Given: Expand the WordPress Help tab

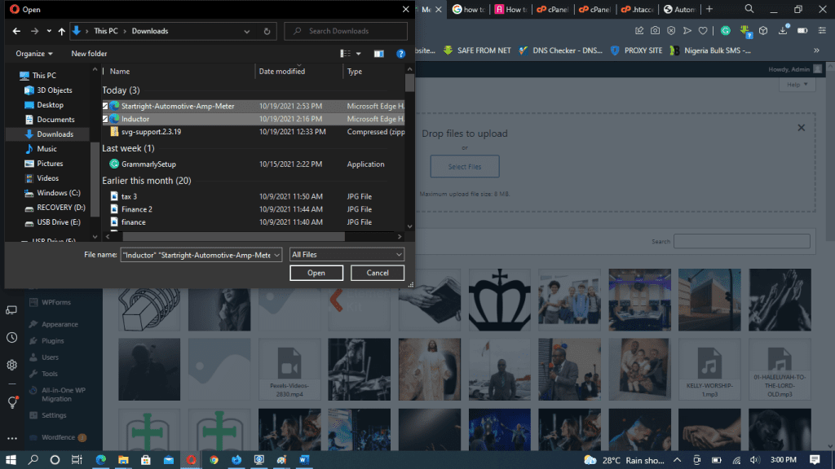Looking at the screenshot, I should 797,85.
